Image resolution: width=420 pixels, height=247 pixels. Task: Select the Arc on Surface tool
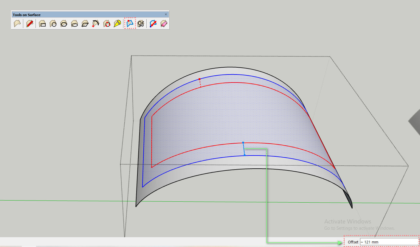point(96,24)
